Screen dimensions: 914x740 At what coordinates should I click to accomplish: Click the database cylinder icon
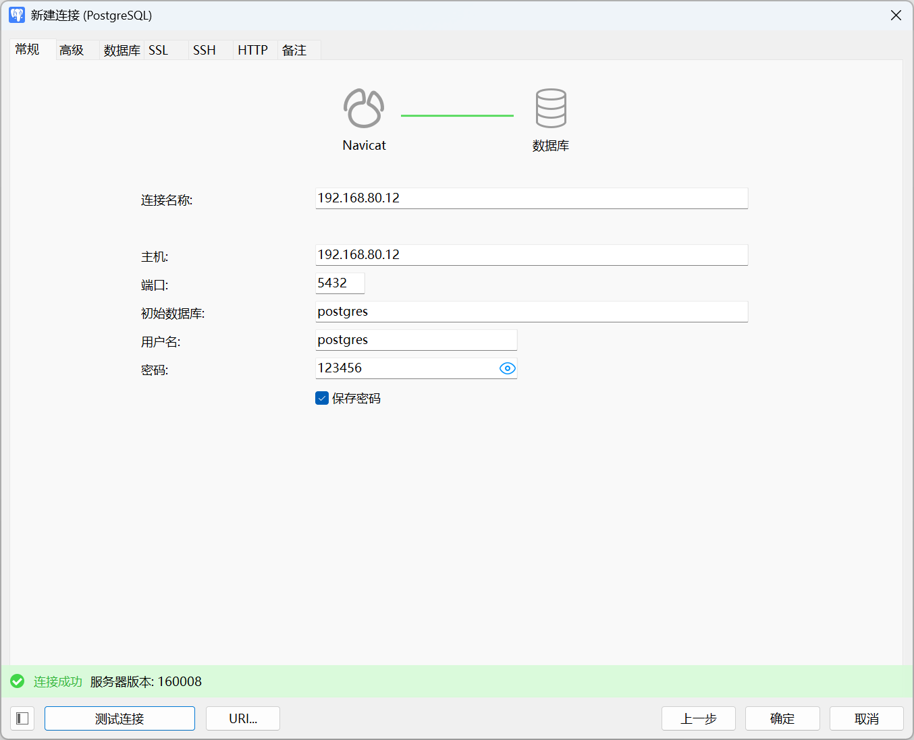tap(551, 109)
